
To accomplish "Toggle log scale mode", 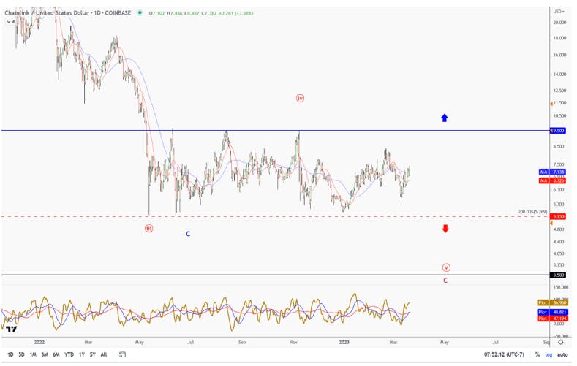I will (548, 354).
